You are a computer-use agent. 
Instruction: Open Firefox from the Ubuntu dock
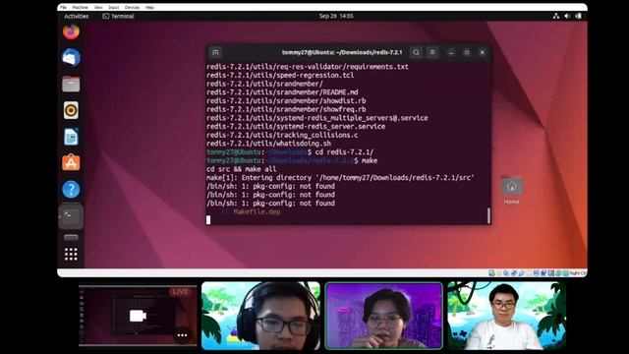(x=71, y=31)
